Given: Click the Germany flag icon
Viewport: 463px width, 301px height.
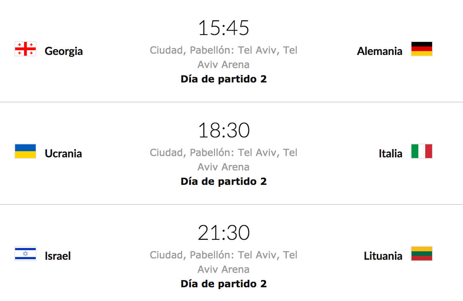Looking at the screenshot, I should click(421, 49).
